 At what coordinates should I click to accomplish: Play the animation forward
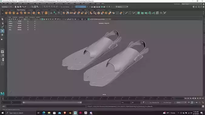195,98
